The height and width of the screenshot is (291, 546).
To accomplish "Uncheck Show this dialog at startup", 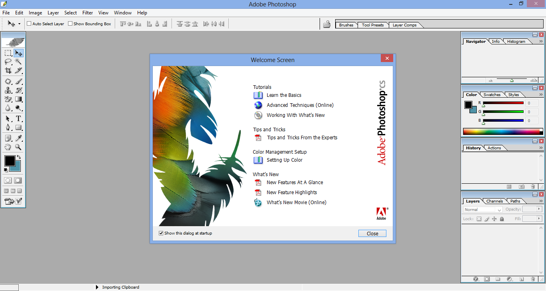I will [161, 233].
